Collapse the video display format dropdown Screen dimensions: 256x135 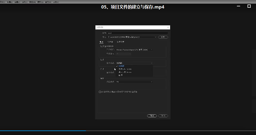point(134,63)
